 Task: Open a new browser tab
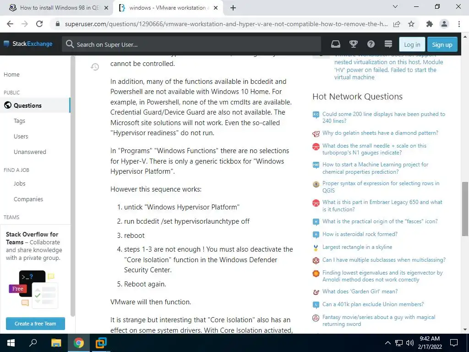233,8
